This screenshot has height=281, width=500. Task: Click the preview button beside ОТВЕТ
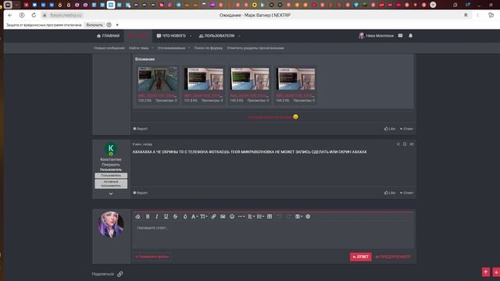point(393,257)
